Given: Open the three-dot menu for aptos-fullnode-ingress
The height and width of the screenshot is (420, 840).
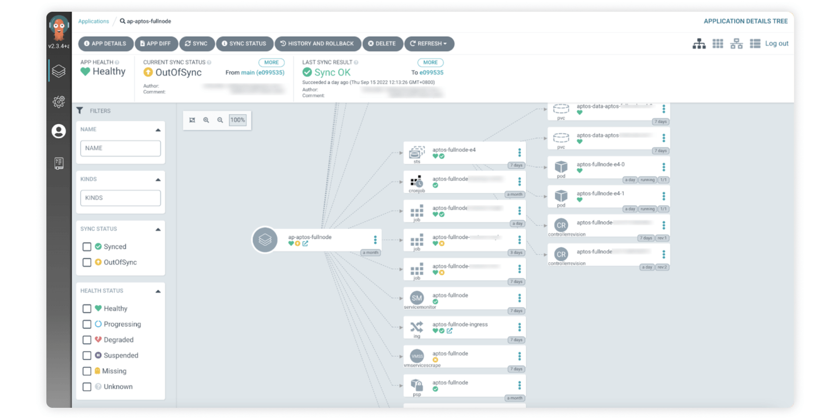Looking at the screenshot, I should [x=519, y=327].
